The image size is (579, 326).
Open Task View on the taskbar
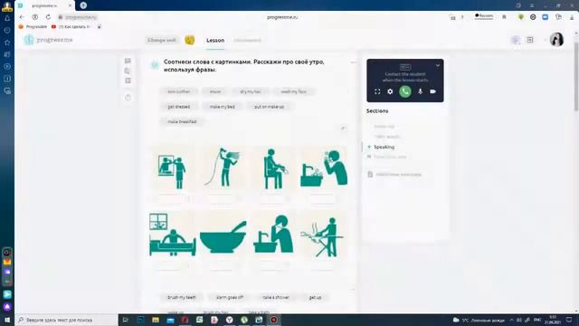tap(126, 320)
